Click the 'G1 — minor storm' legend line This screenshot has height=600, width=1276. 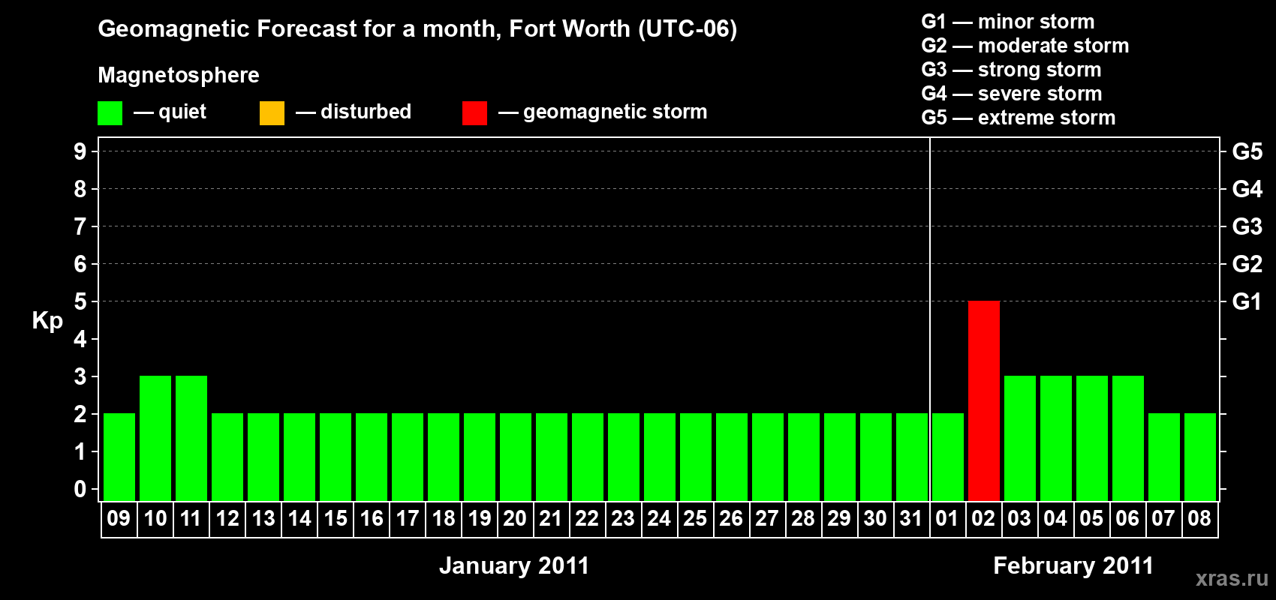(x=1008, y=22)
